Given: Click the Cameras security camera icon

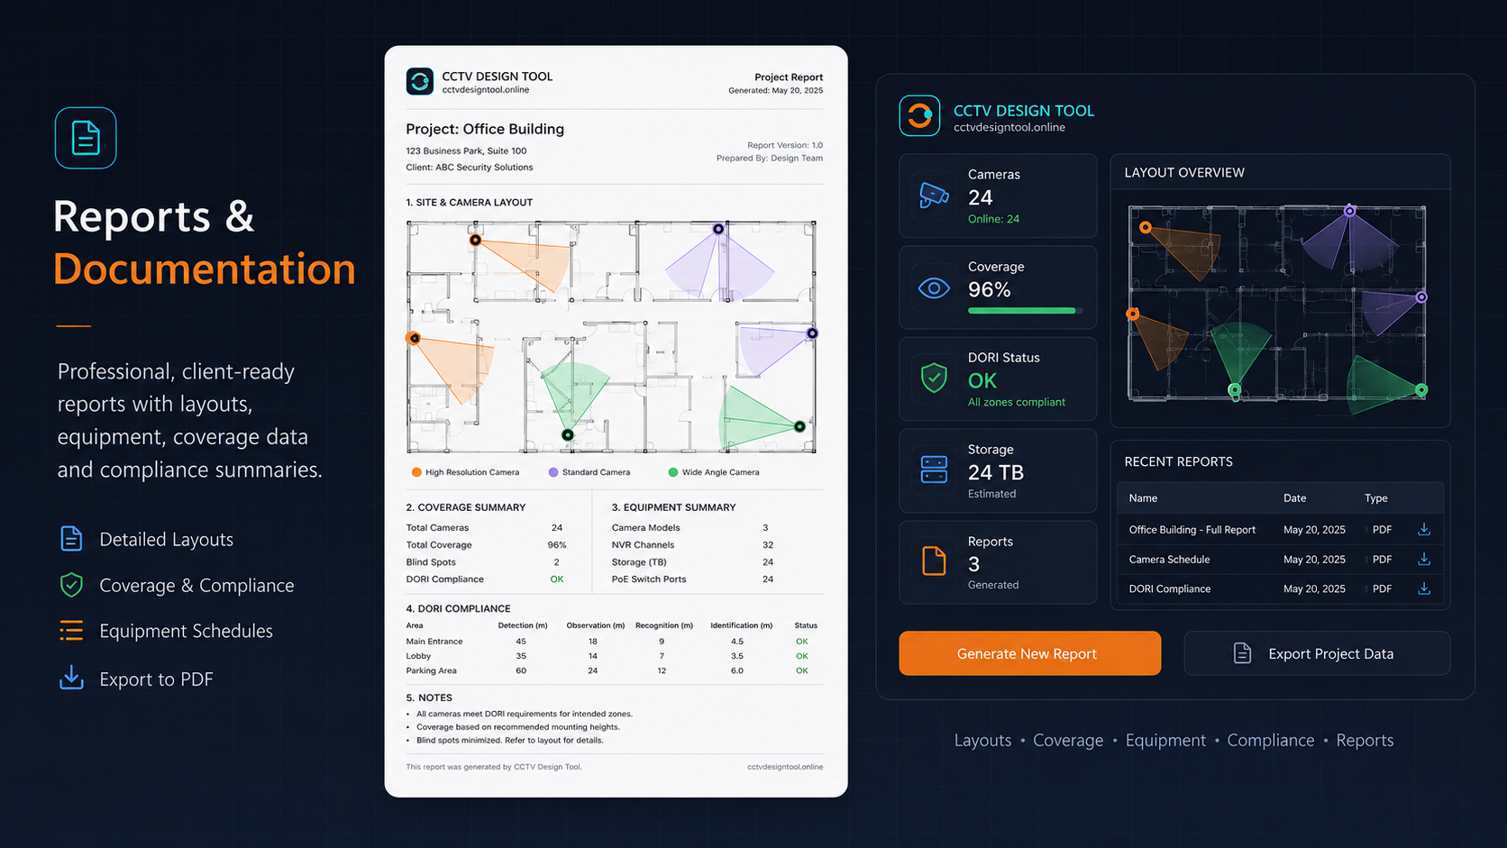Looking at the screenshot, I should 934,196.
